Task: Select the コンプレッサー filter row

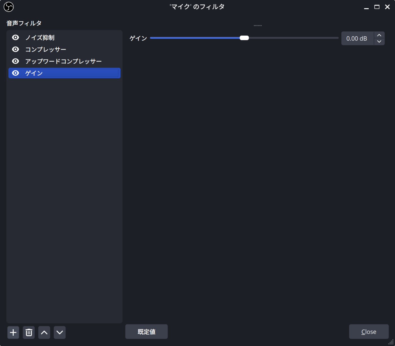Action: (64, 49)
